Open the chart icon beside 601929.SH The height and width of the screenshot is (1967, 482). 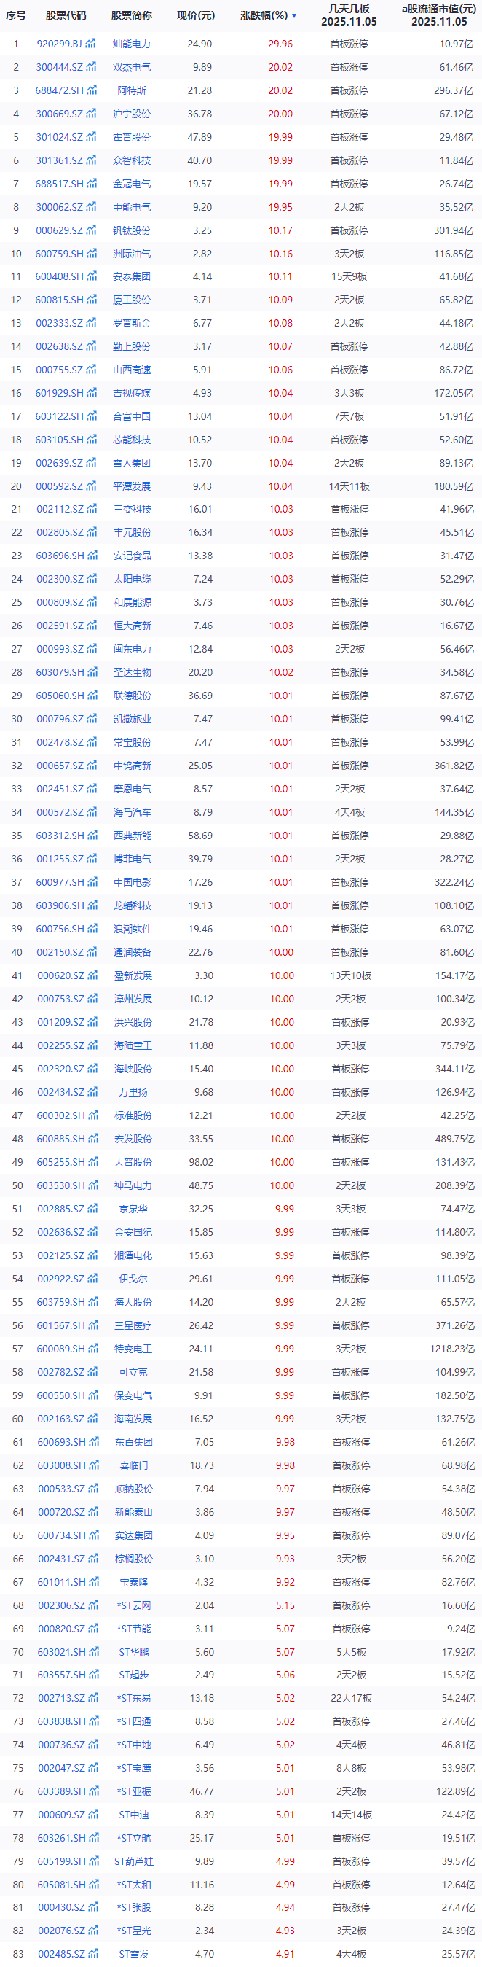pos(92,393)
